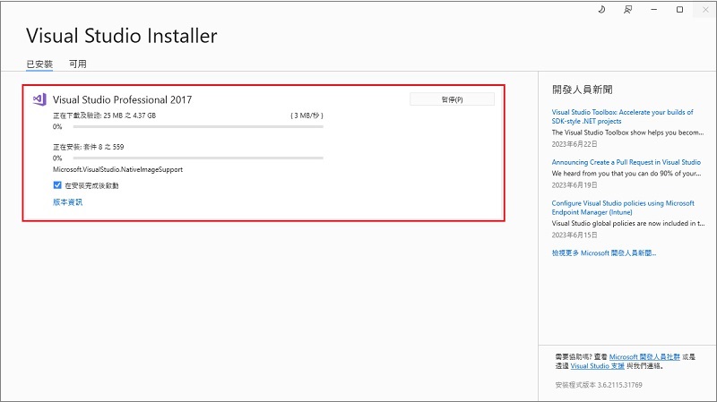Switch to the 已安裝 tab
Viewport: 717px width, 402px height.
(x=39, y=64)
